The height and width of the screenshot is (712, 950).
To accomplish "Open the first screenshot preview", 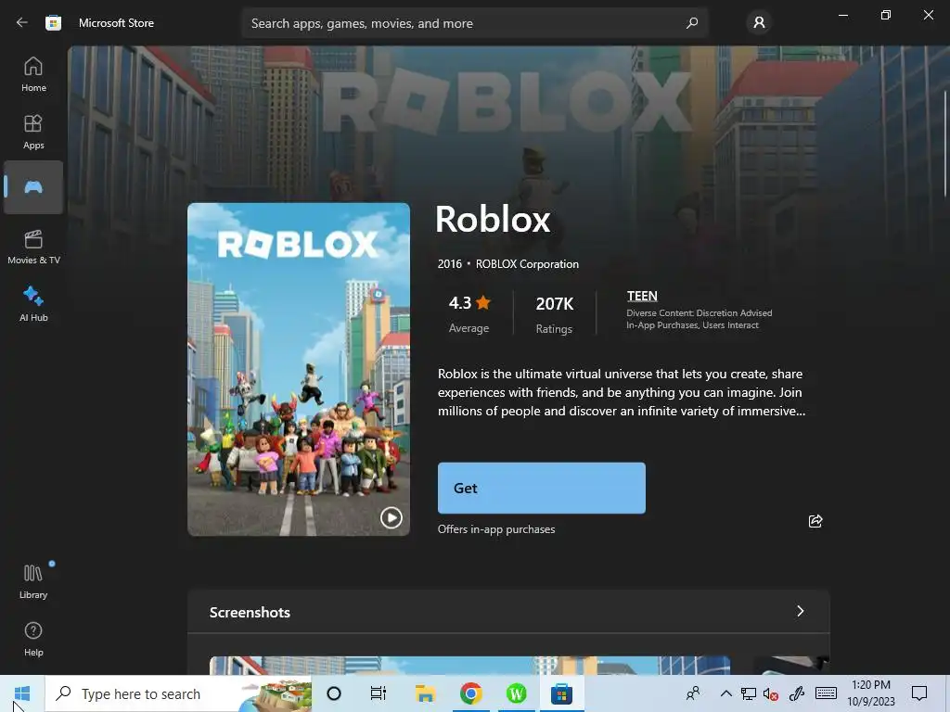I will pyautogui.click(x=469, y=666).
